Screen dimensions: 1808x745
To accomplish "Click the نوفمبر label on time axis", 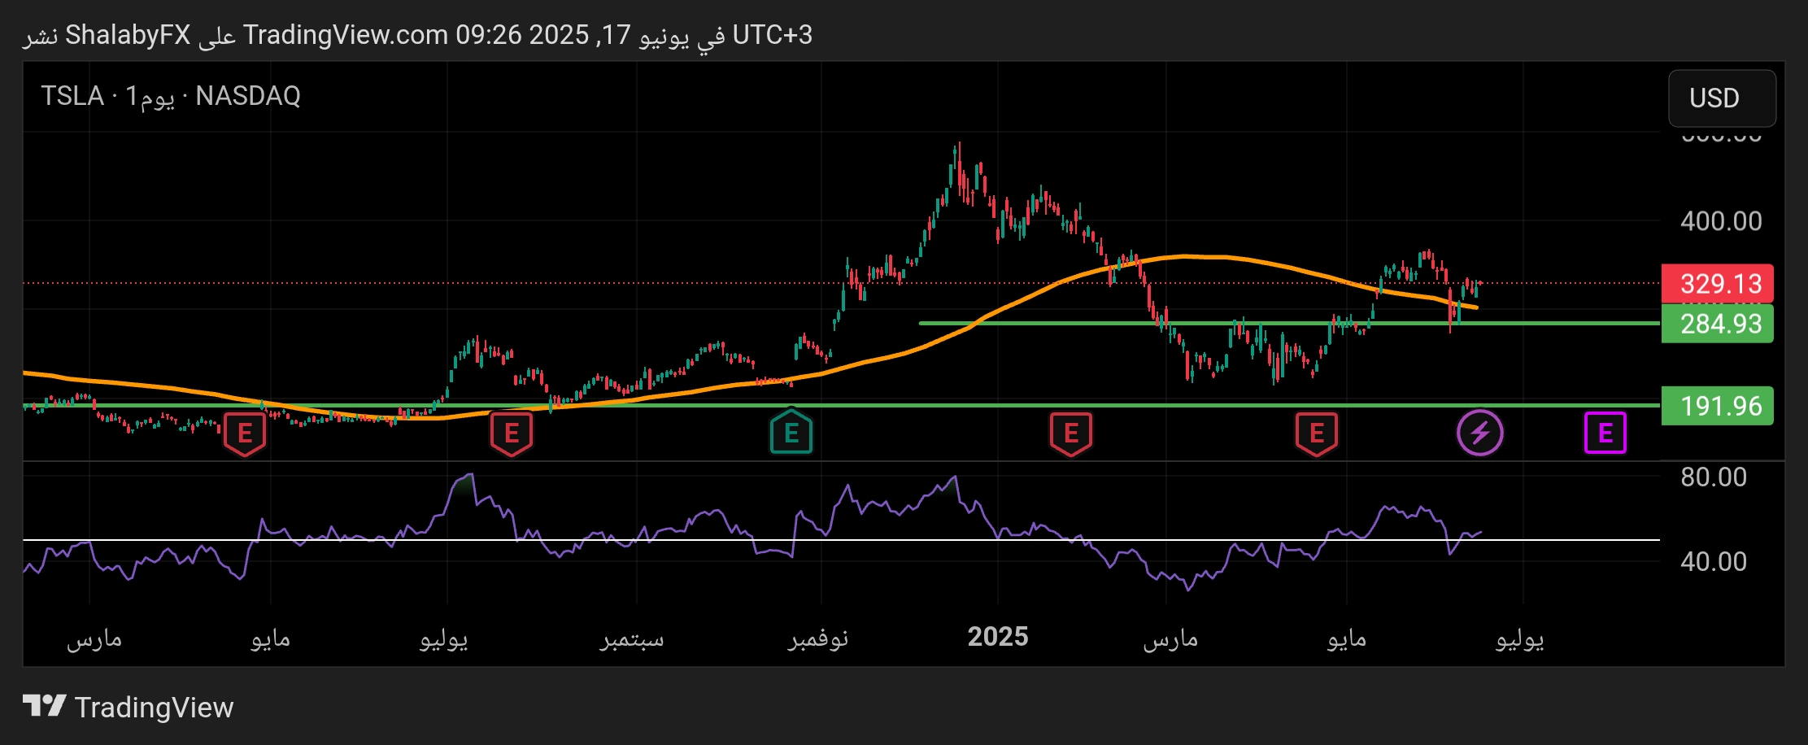I will [818, 639].
